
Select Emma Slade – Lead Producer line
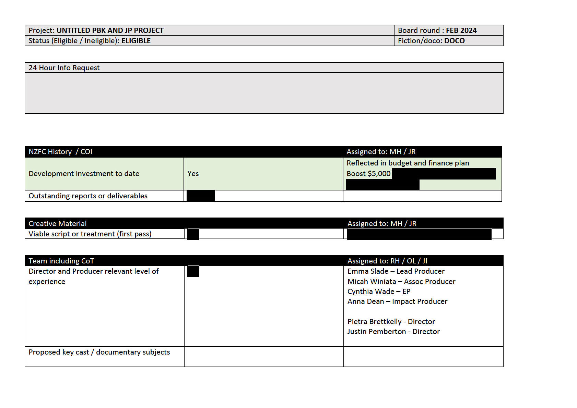(396, 271)
